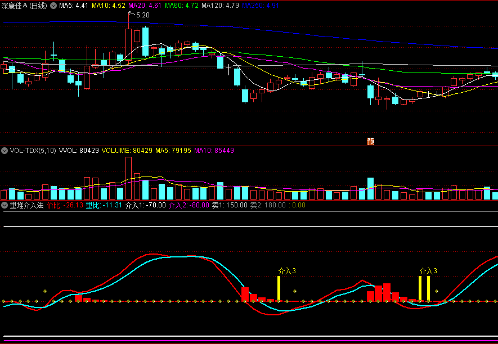Open the main chart indicator settings dropdown

53,6
